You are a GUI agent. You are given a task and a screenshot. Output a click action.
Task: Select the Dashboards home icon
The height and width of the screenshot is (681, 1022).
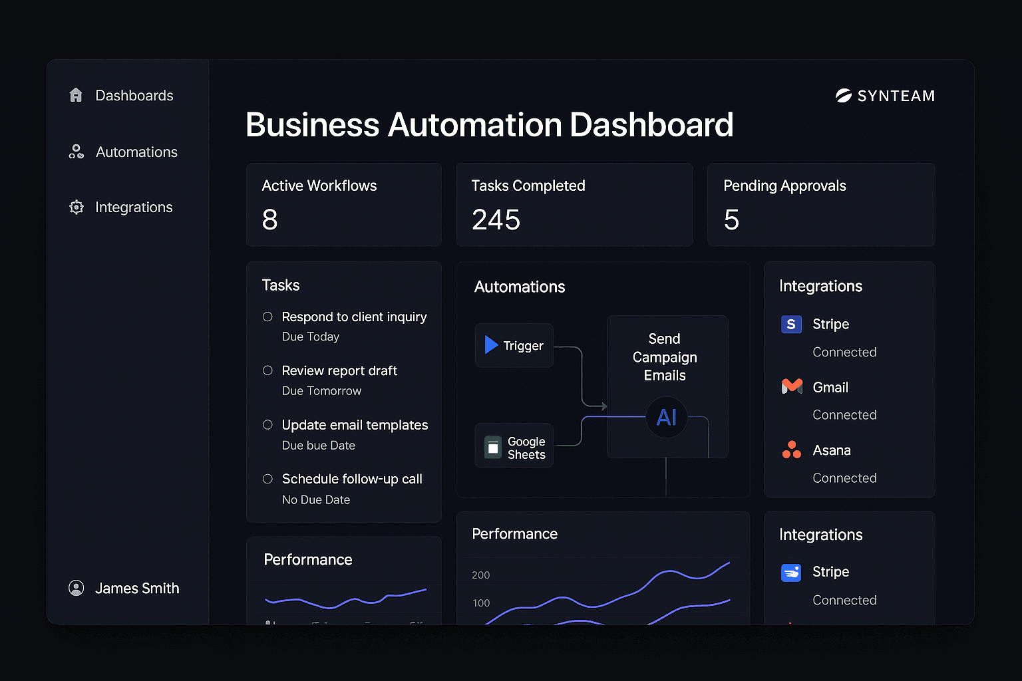tap(76, 95)
